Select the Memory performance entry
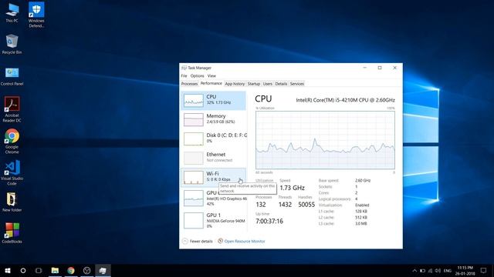The height and width of the screenshot is (277, 494). (213, 120)
